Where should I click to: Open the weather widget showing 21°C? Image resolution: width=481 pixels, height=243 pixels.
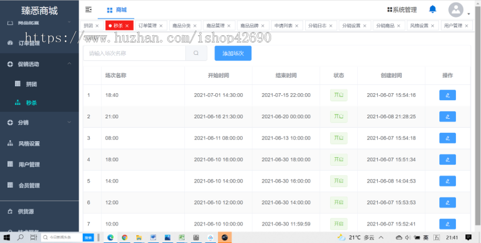[356, 237]
